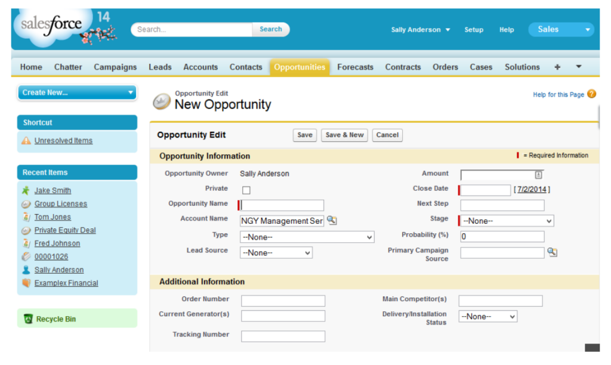
Task: Click the Jake Smith lead icon
Action: click(x=26, y=190)
